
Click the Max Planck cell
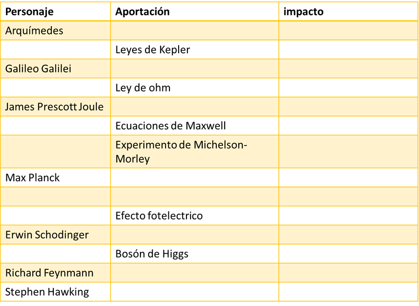(32, 178)
